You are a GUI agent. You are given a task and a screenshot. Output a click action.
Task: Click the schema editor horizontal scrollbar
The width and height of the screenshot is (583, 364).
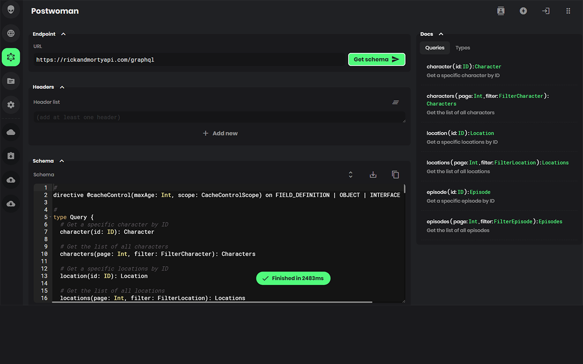[212, 302]
